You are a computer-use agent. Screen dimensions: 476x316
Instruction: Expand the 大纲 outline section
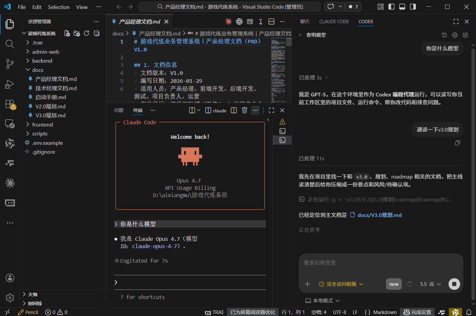(63, 294)
